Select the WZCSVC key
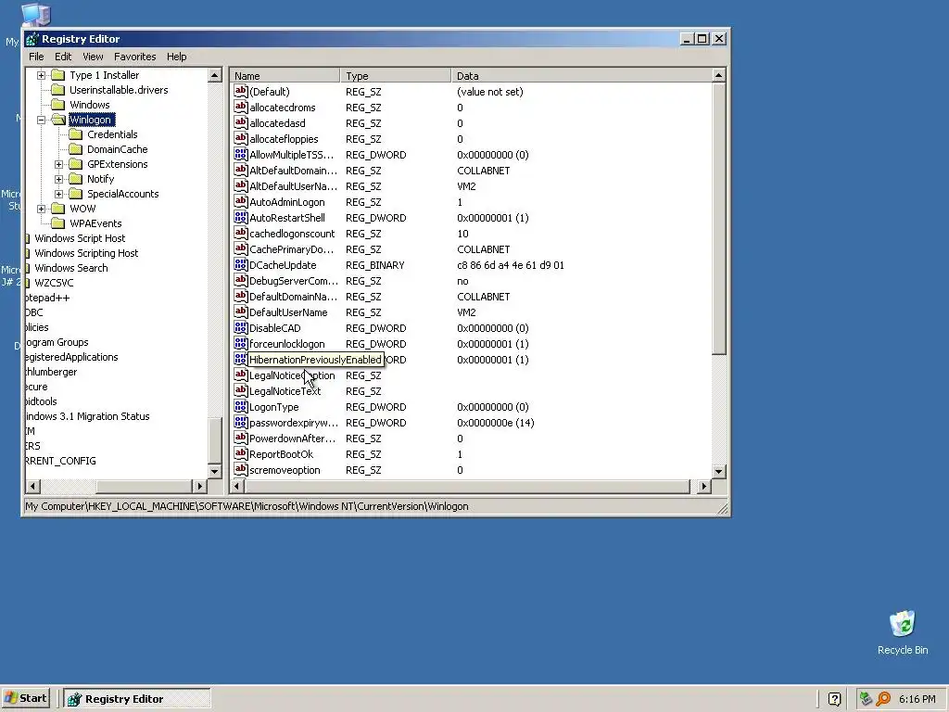This screenshot has height=712, width=949. click(54, 283)
